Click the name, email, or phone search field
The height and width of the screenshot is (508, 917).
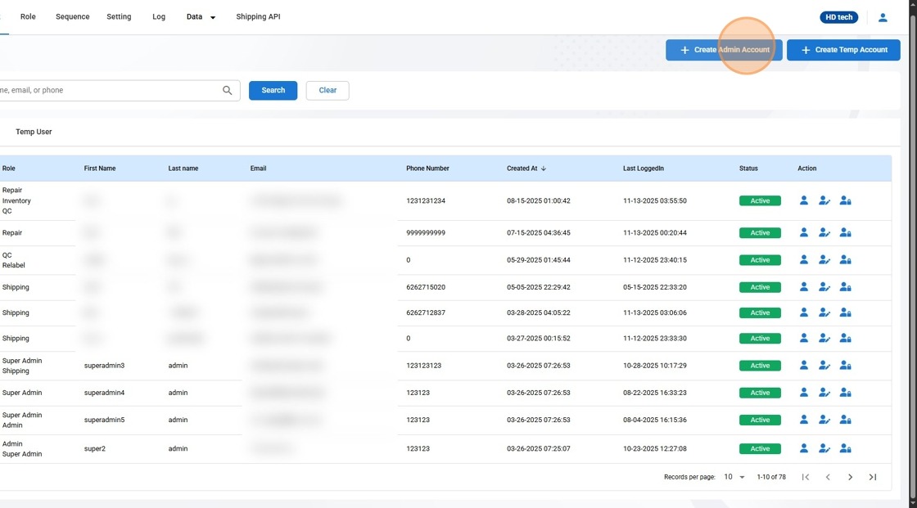(x=106, y=91)
